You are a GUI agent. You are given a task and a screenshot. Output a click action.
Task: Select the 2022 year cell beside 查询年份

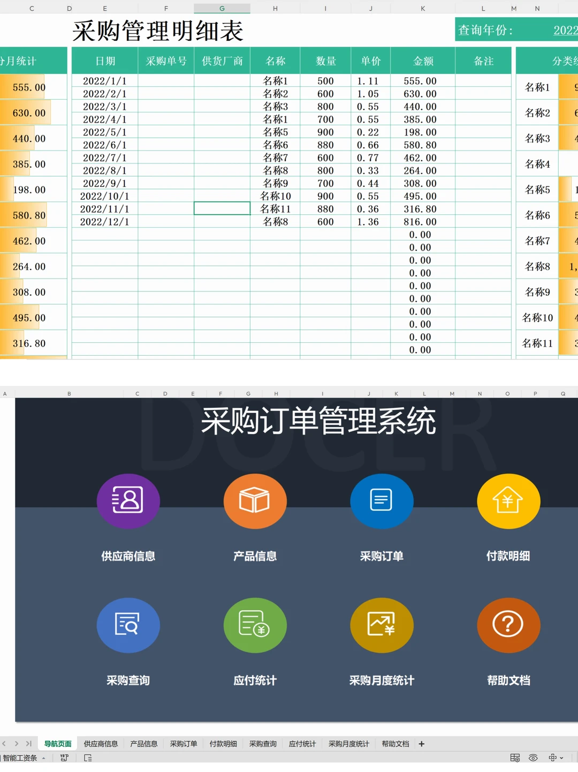pos(565,31)
